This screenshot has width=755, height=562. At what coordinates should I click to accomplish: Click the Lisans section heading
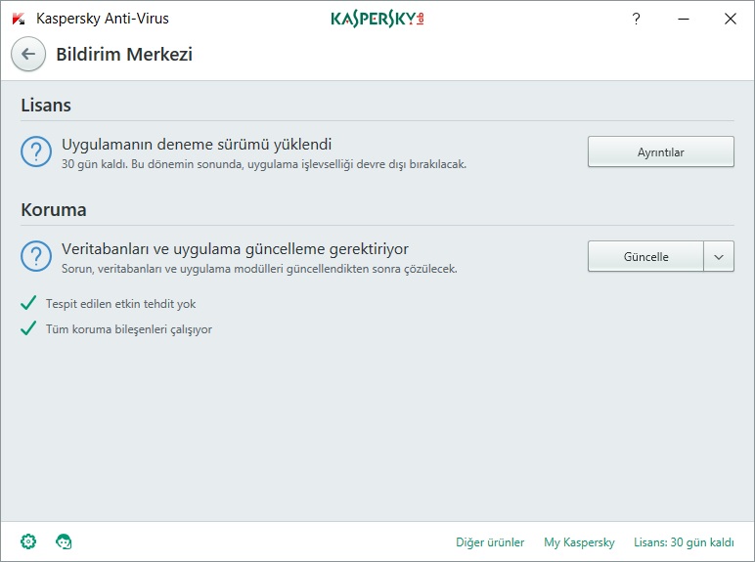(x=46, y=105)
